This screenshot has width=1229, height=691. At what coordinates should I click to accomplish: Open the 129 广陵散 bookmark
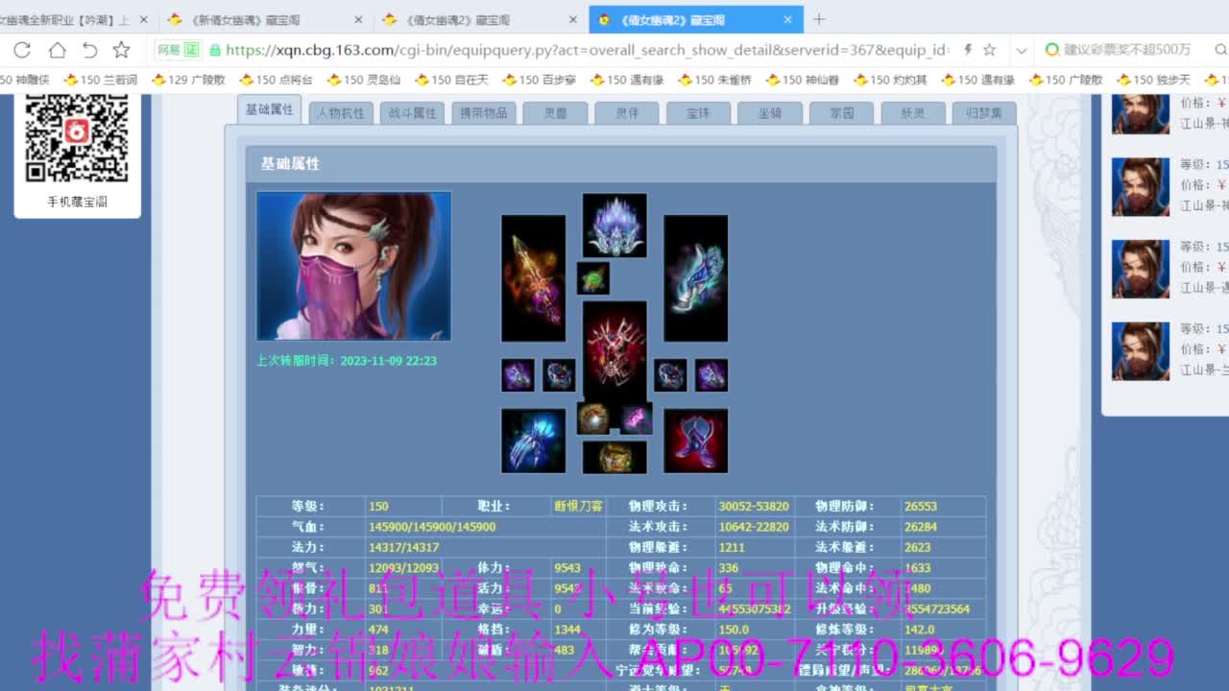pos(189,80)
